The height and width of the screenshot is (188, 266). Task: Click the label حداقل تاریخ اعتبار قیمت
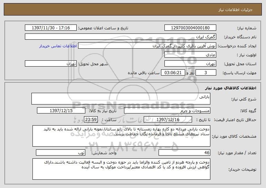point(235,120)
